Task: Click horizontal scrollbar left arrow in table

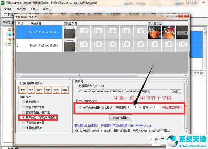Action: 18,75
